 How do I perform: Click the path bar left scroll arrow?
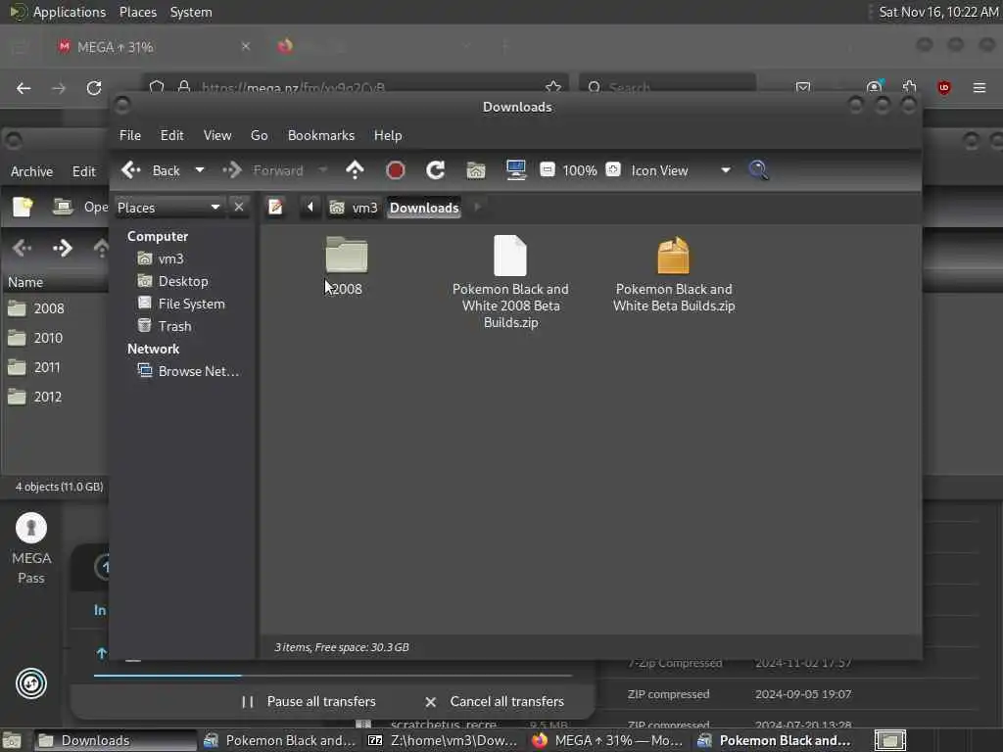click(310, 208)
